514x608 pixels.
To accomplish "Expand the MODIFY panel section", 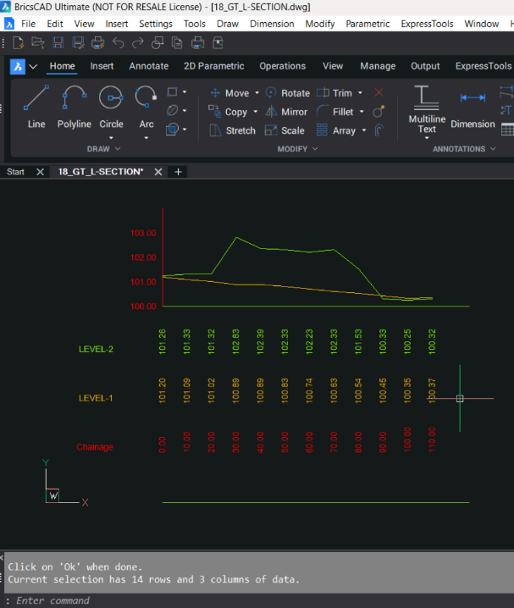I will [x=315, y=149].
